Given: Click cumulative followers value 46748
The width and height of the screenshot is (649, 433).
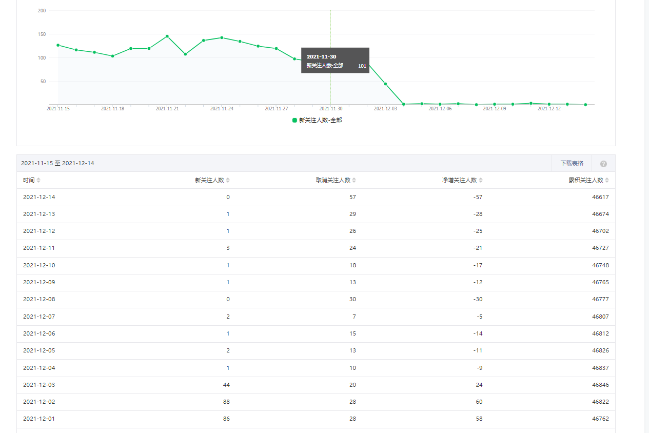Looking at the screenshot, I should pos(600,265).
